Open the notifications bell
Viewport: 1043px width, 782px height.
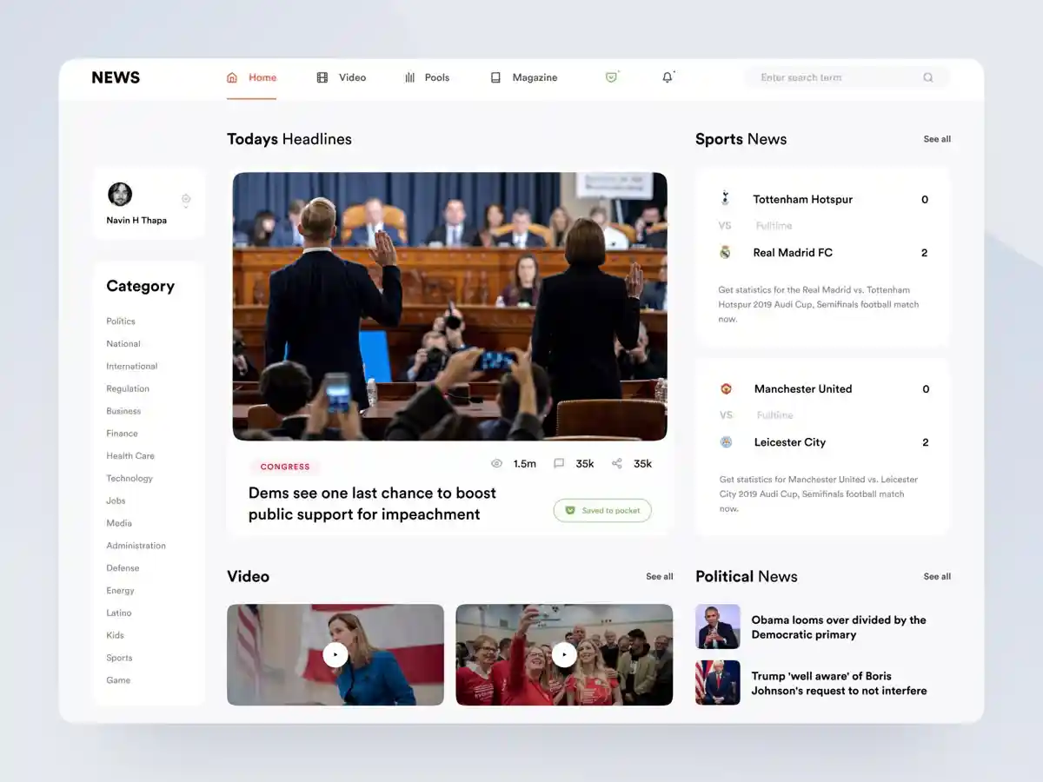click(668, 77)
